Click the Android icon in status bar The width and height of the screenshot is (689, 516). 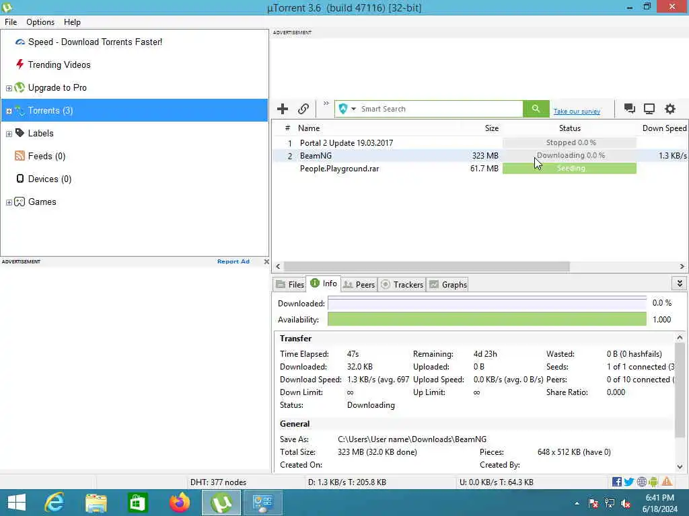coord(653,482)
